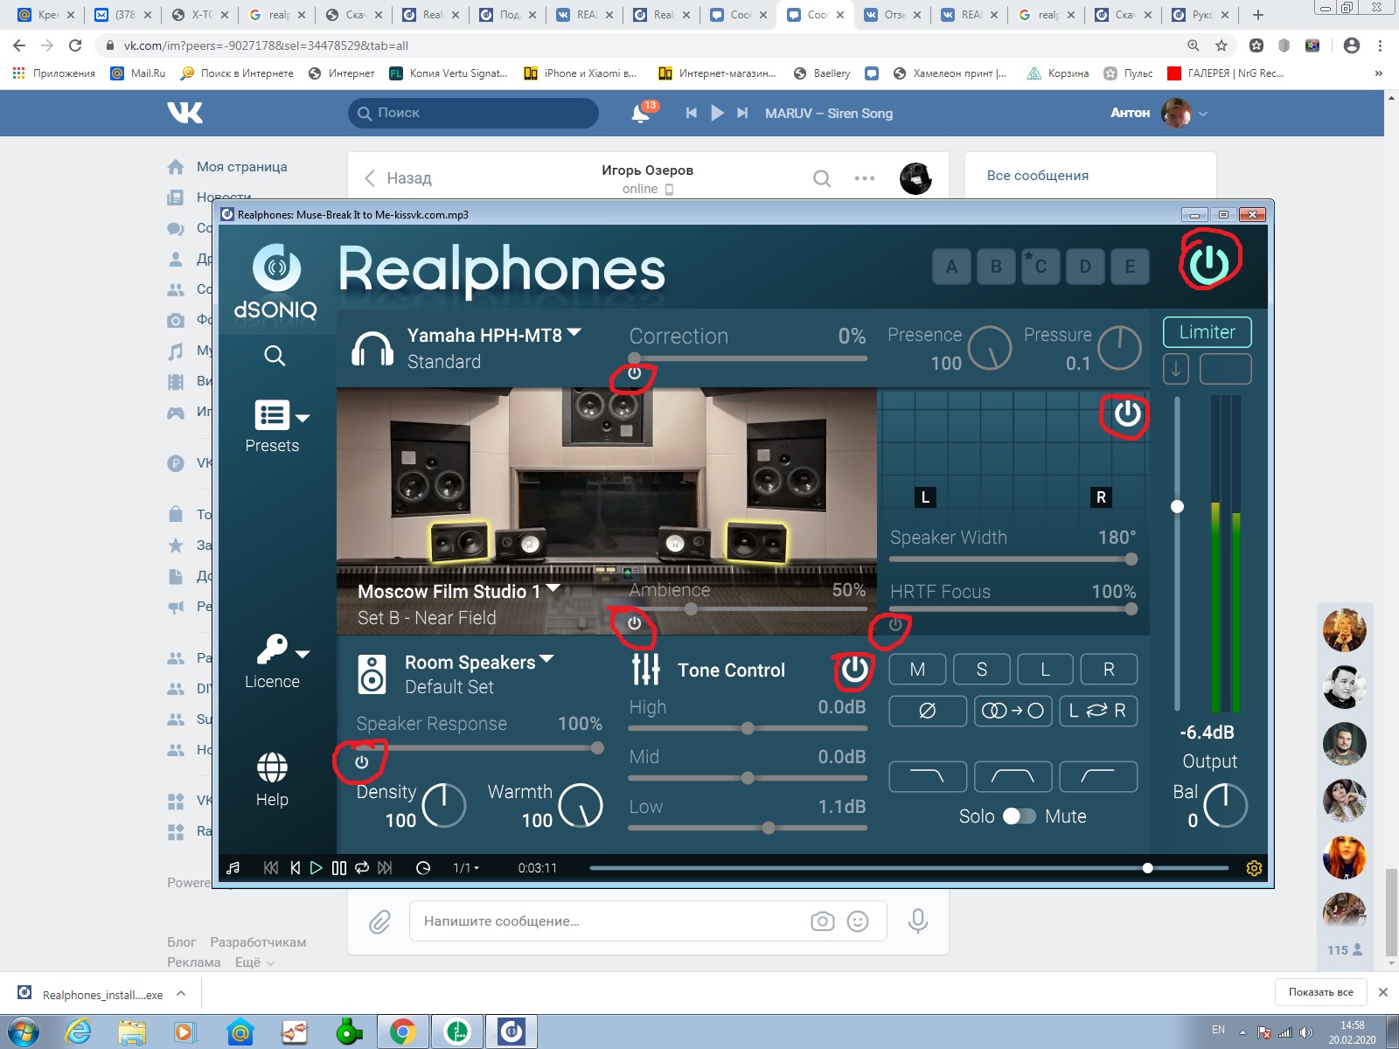
Task: Enable the Limiter button
Action: point(1207,332)
